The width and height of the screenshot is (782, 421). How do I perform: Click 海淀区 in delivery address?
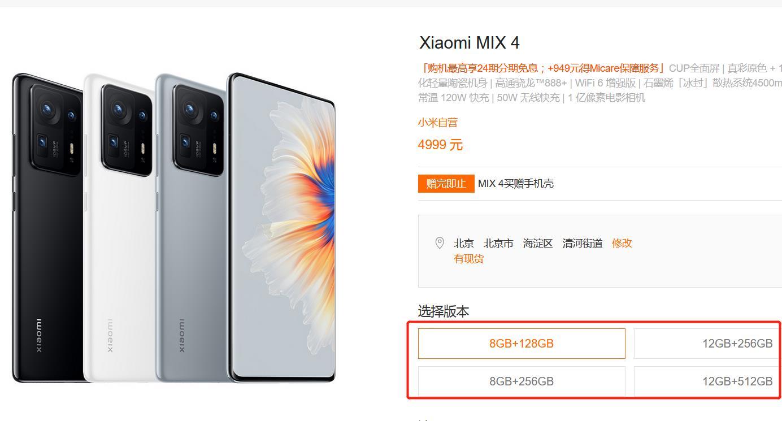tap(538, 243)
